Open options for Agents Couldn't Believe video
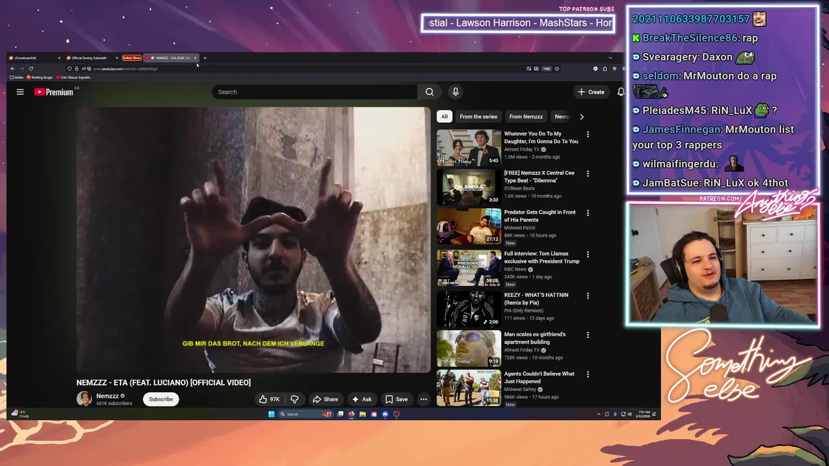 click(x=587, y=374)
